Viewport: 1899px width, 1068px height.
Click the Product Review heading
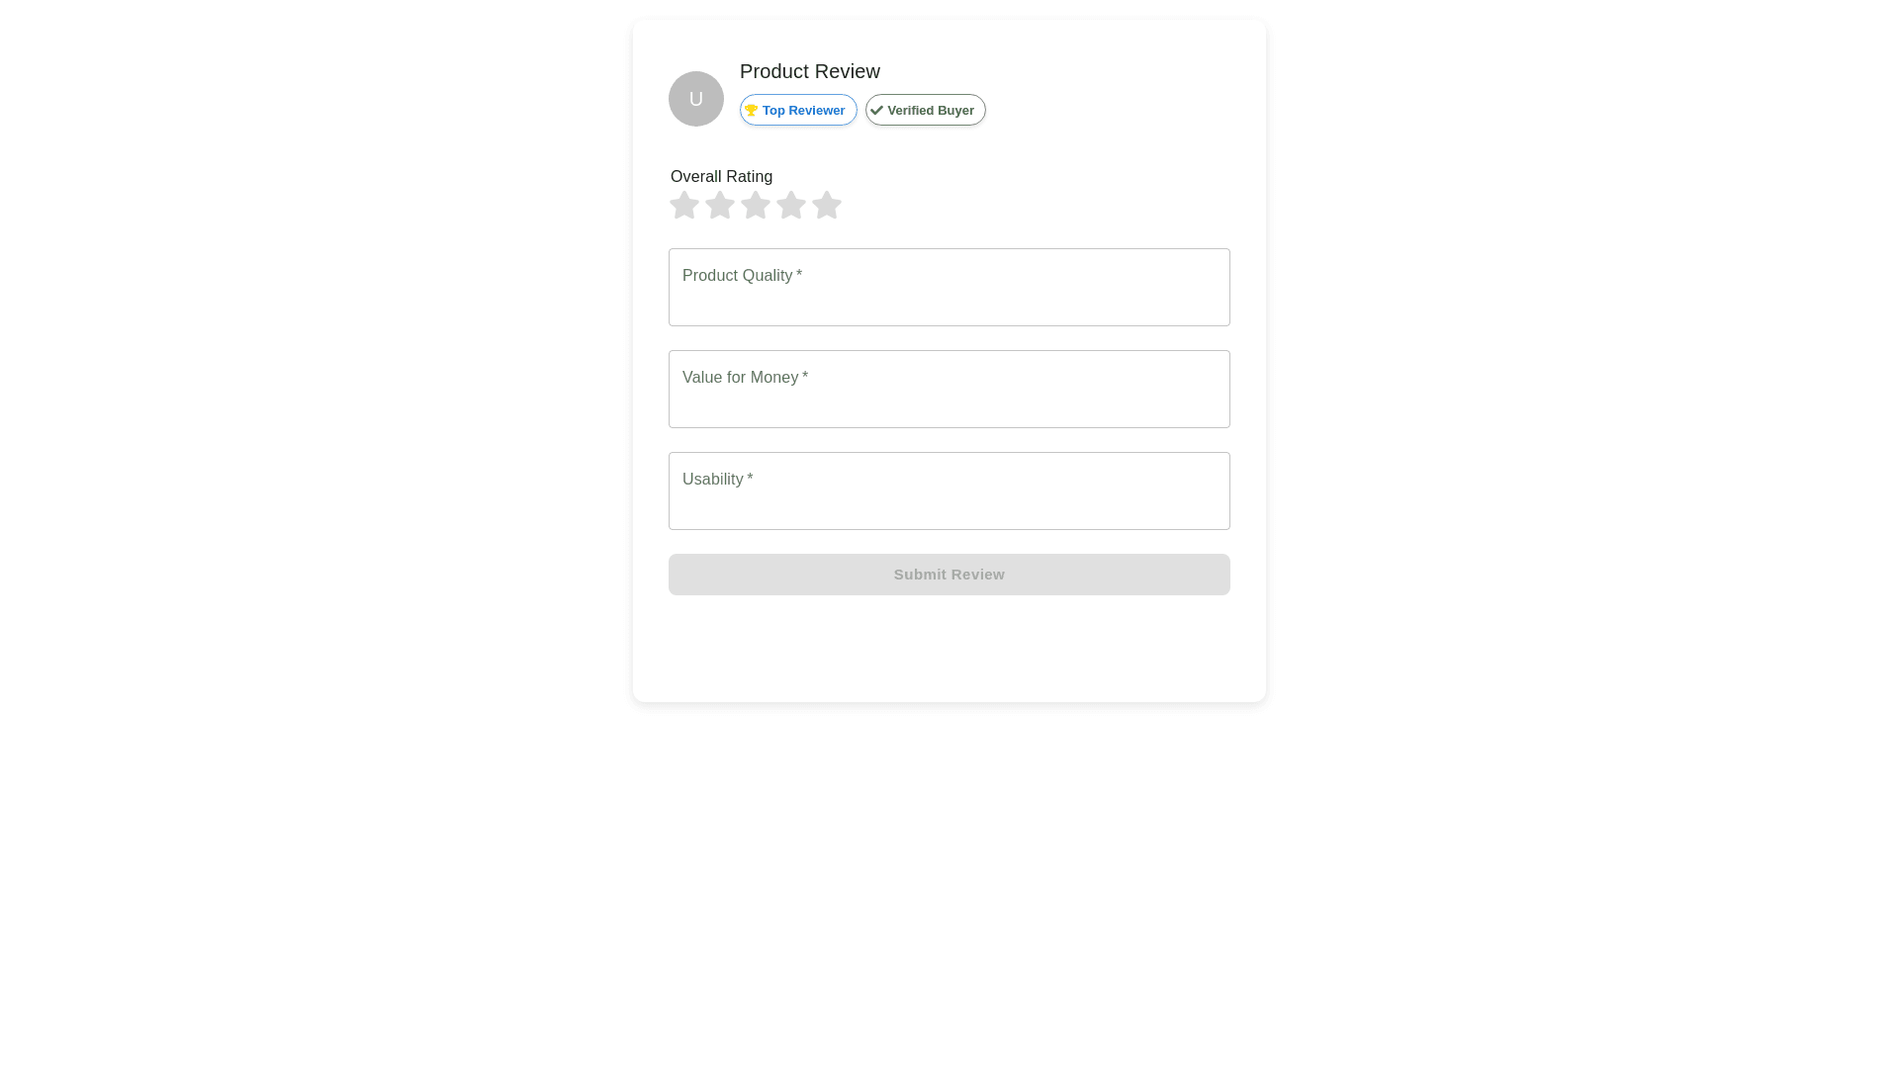[809, 71]
